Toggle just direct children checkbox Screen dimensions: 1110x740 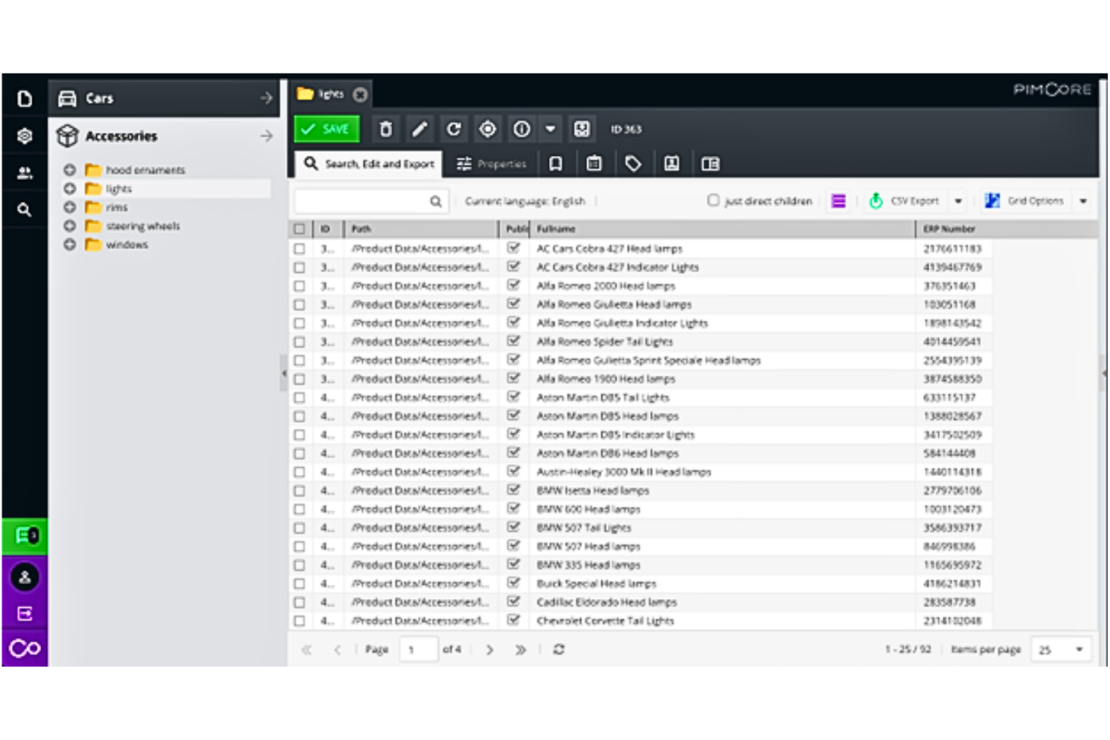coord(713,200)
